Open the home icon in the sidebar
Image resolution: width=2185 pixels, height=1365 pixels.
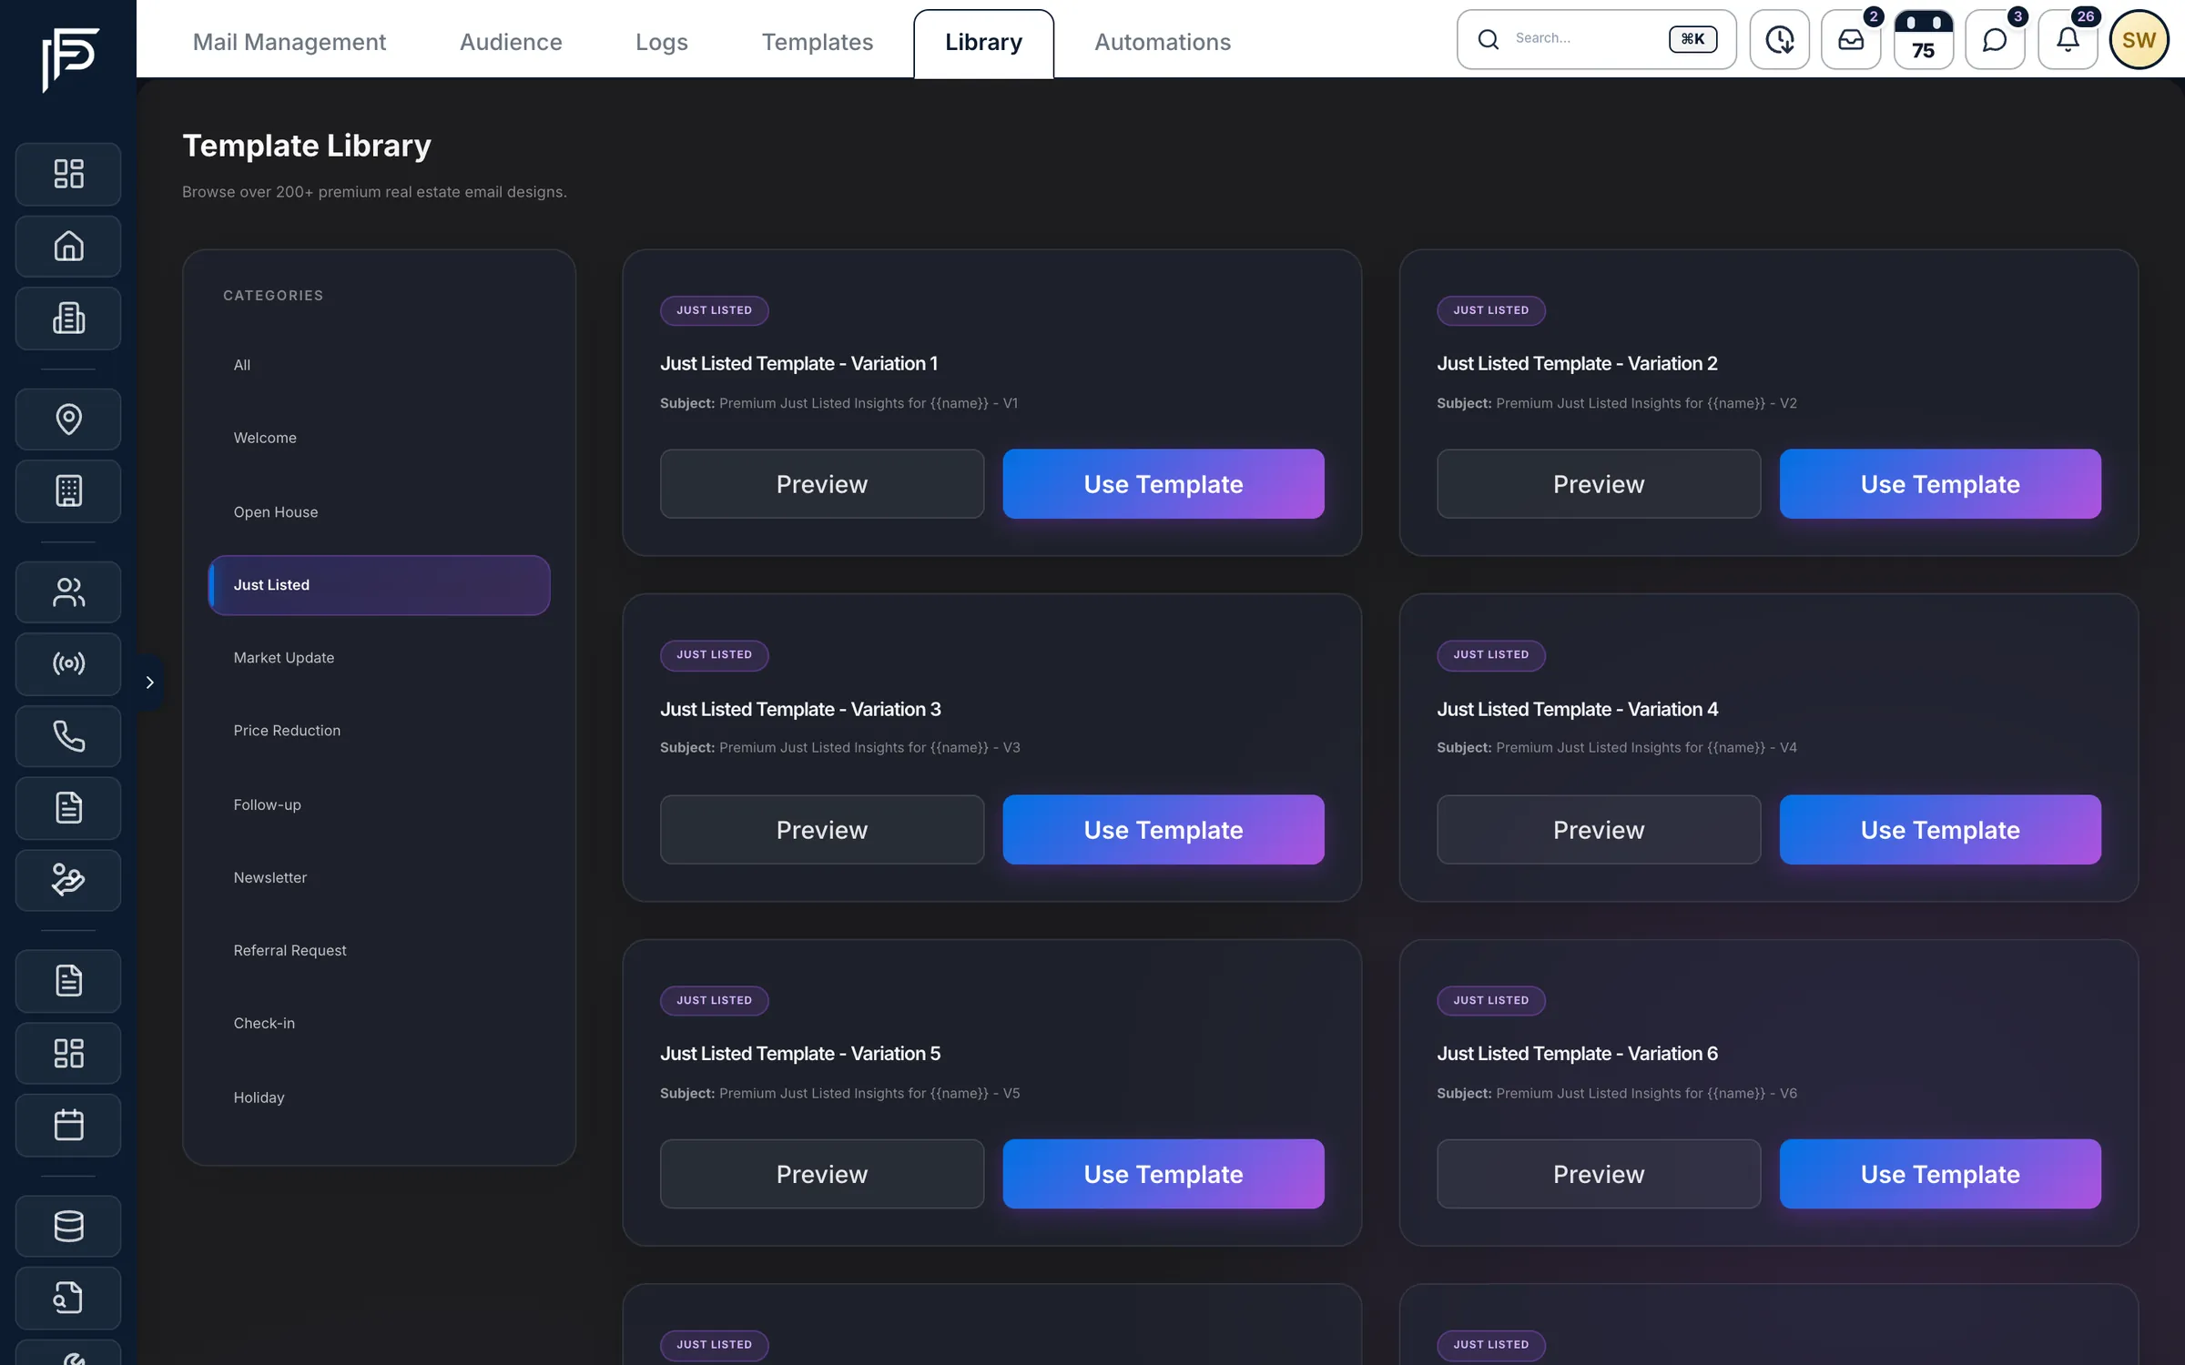point(68,246)
